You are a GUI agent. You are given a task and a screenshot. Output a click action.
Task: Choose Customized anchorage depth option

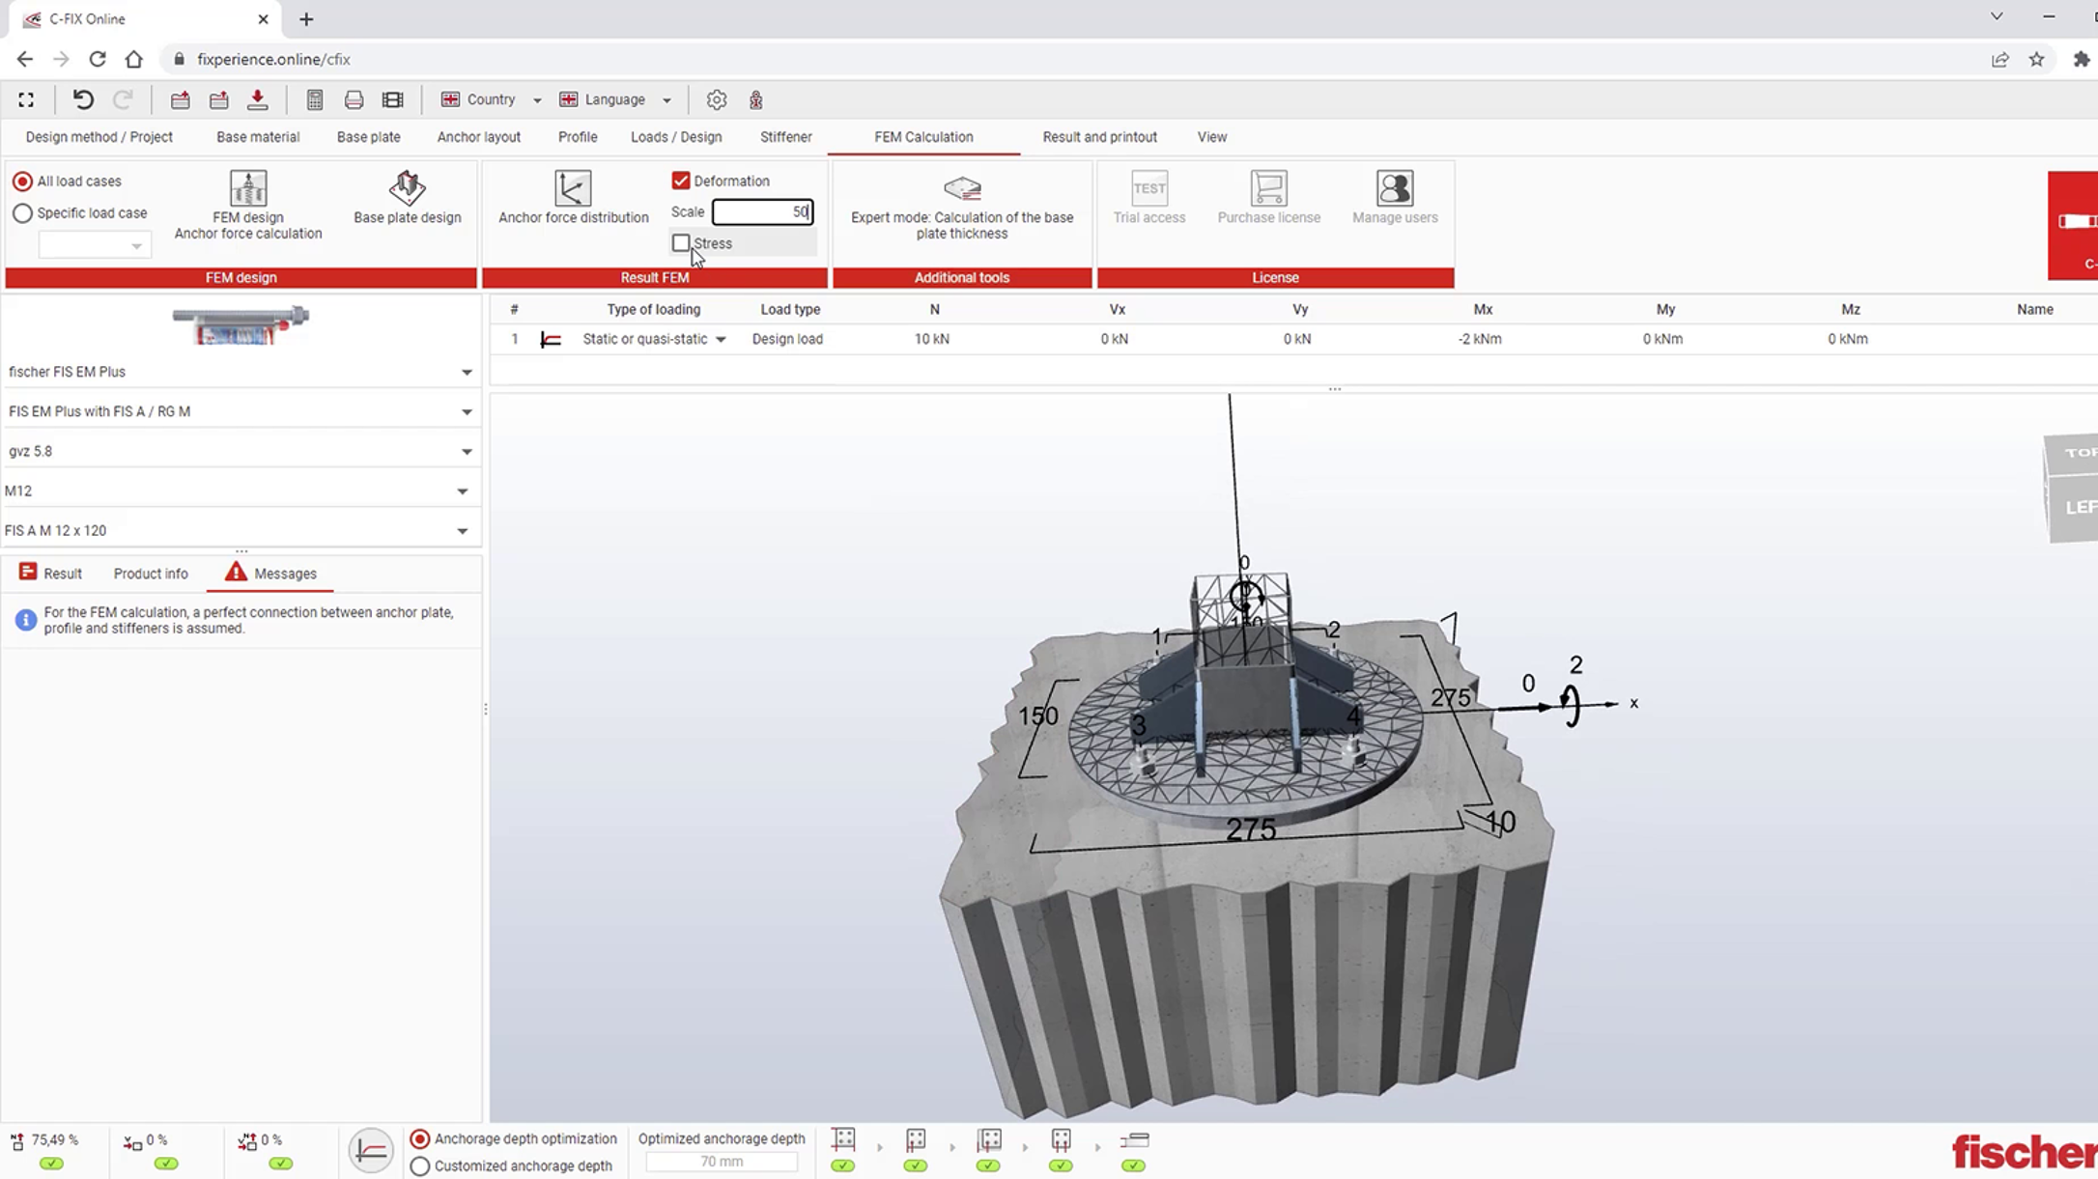(x=420, y=1166)
